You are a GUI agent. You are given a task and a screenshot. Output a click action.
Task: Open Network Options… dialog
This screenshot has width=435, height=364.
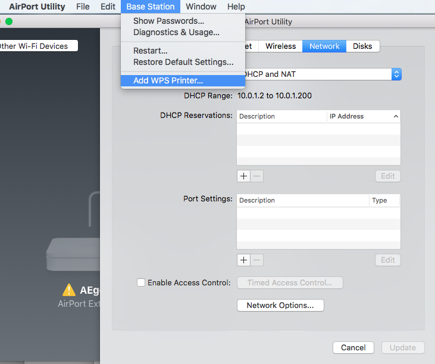click(x=280, y=306)
